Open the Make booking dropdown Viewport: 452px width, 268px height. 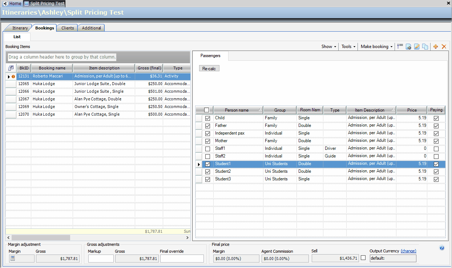[x=376, y=47]
